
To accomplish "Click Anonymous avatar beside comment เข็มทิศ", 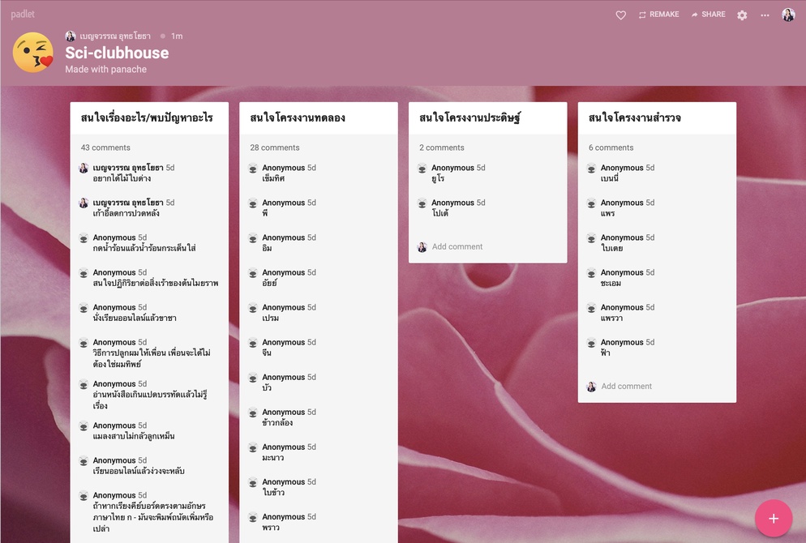I will coord(252,168).
